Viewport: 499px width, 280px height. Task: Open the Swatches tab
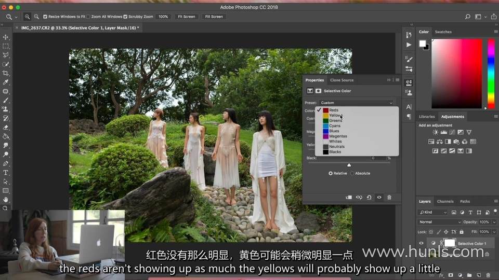coord(443,32)
